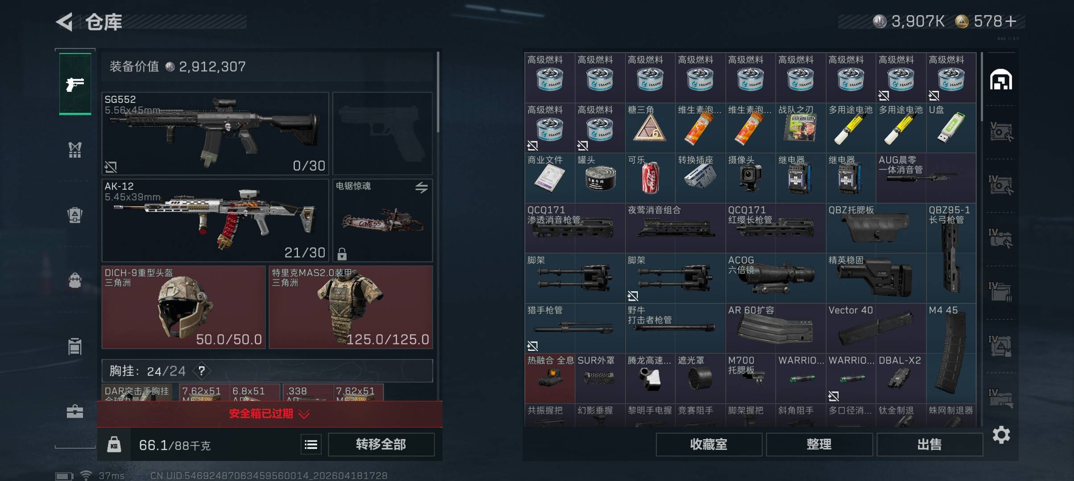Viewport: 1074px width, 481px height.
Task: Select the ACOG 六倍镜 scope item
Action: coord(776,278)
